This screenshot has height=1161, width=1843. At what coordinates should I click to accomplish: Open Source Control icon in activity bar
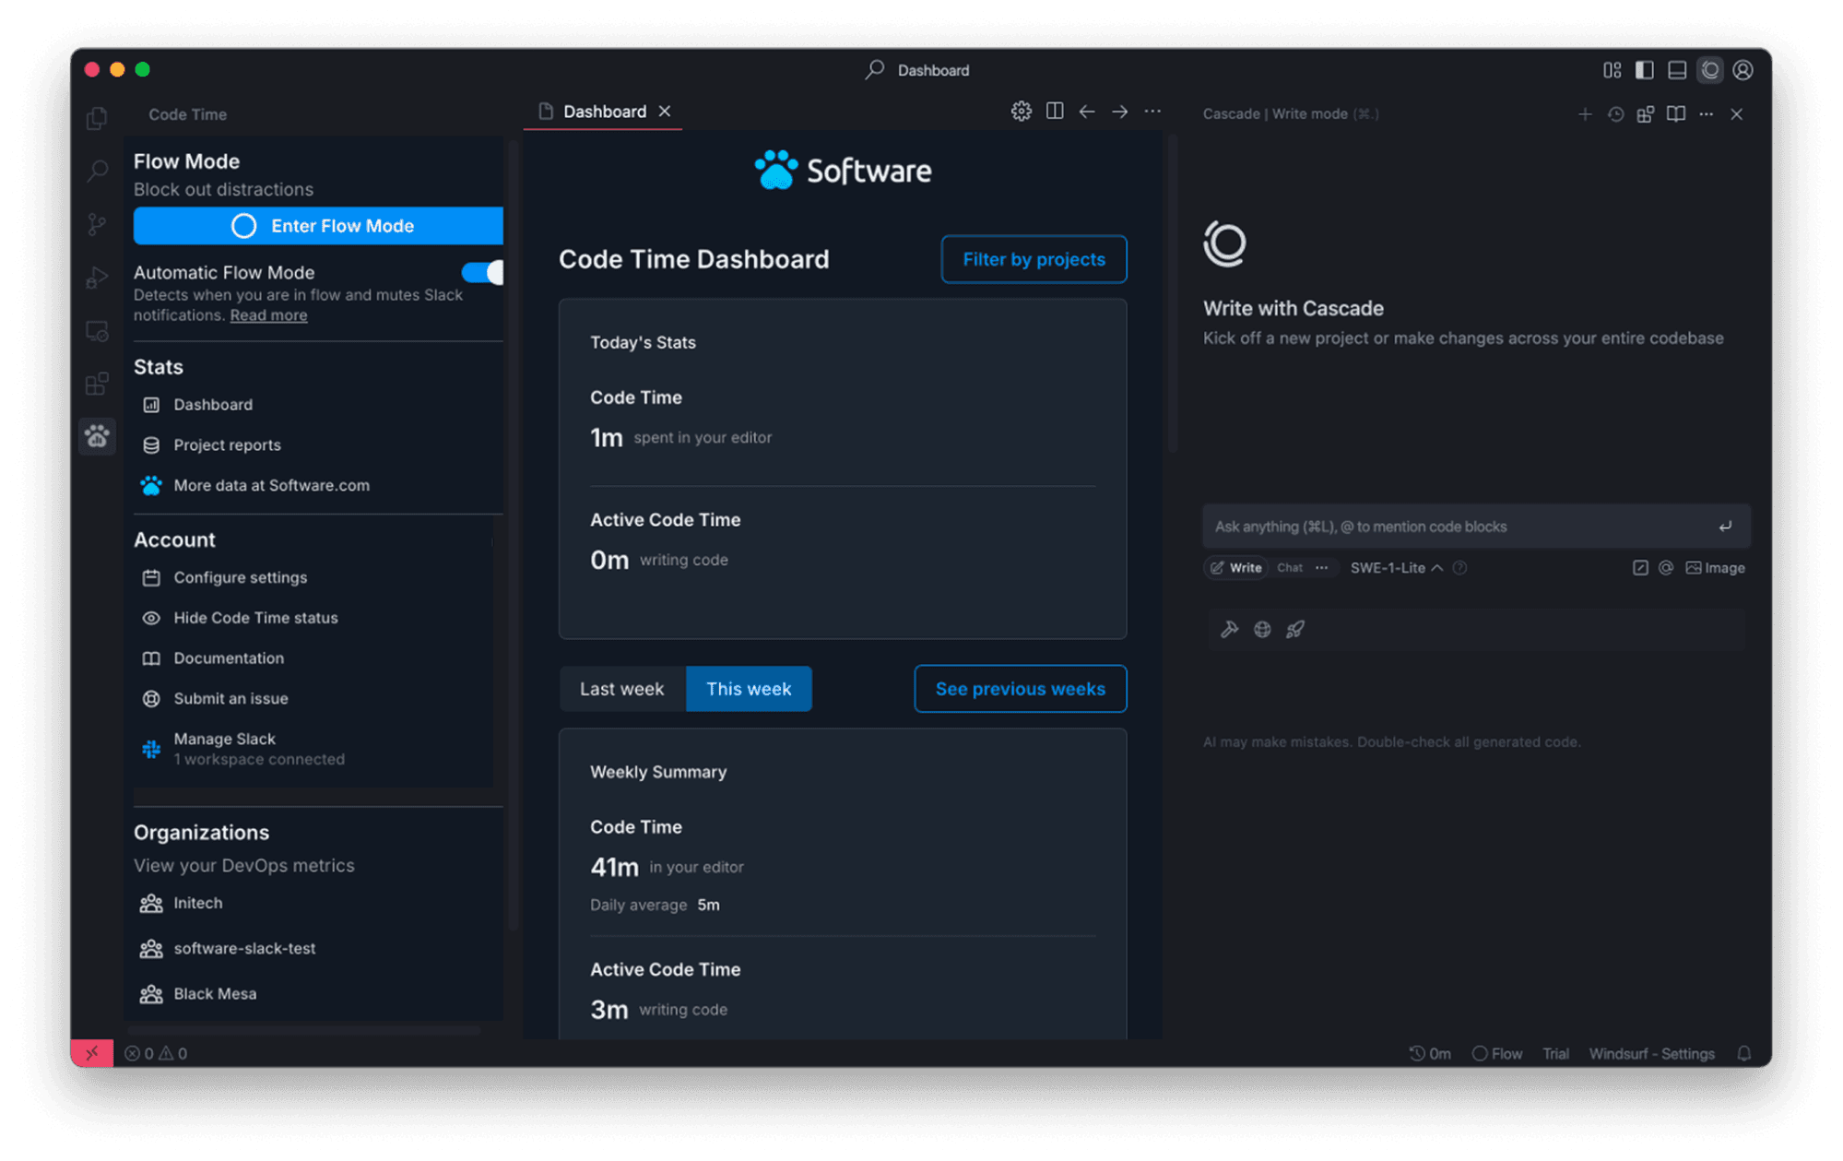(x=97, y=224)
